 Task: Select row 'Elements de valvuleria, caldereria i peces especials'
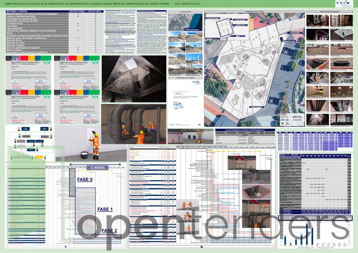54,30
